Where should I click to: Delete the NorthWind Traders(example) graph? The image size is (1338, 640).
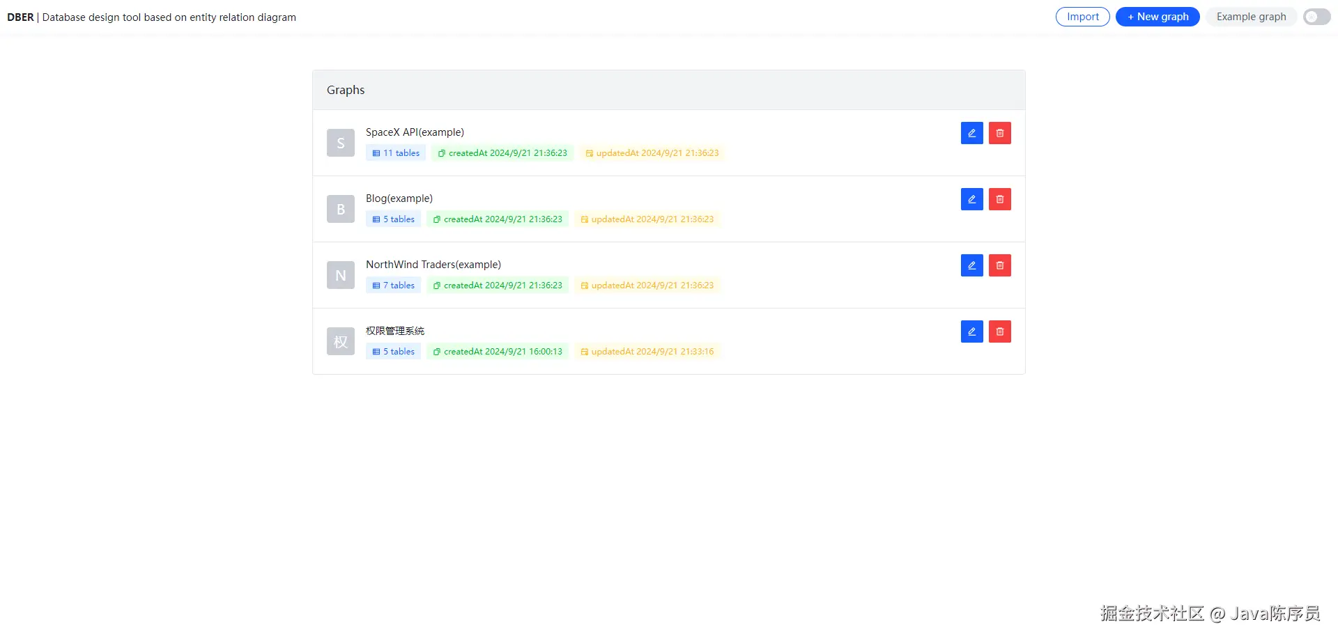(999, 265)
